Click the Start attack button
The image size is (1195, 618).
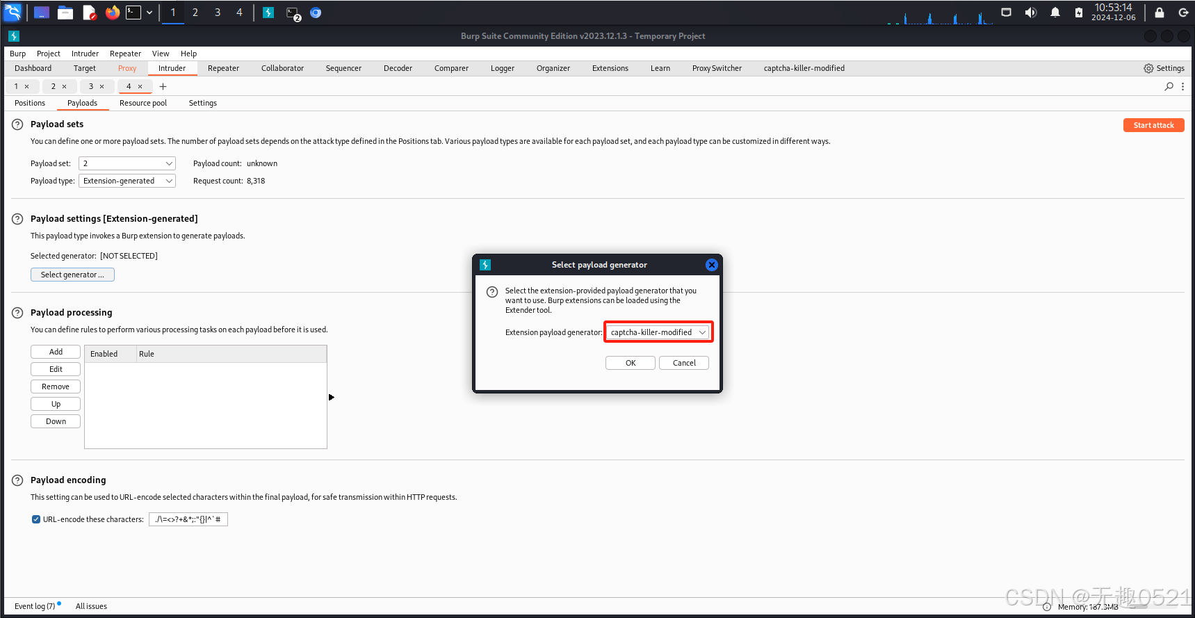click(x=1154, y=125)
